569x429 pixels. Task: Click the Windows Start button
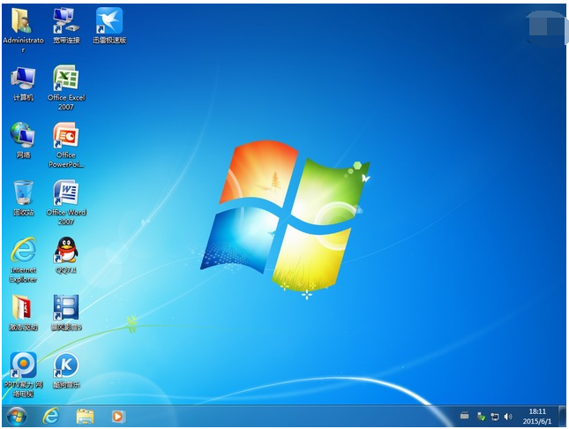click(x=16, y=416)
